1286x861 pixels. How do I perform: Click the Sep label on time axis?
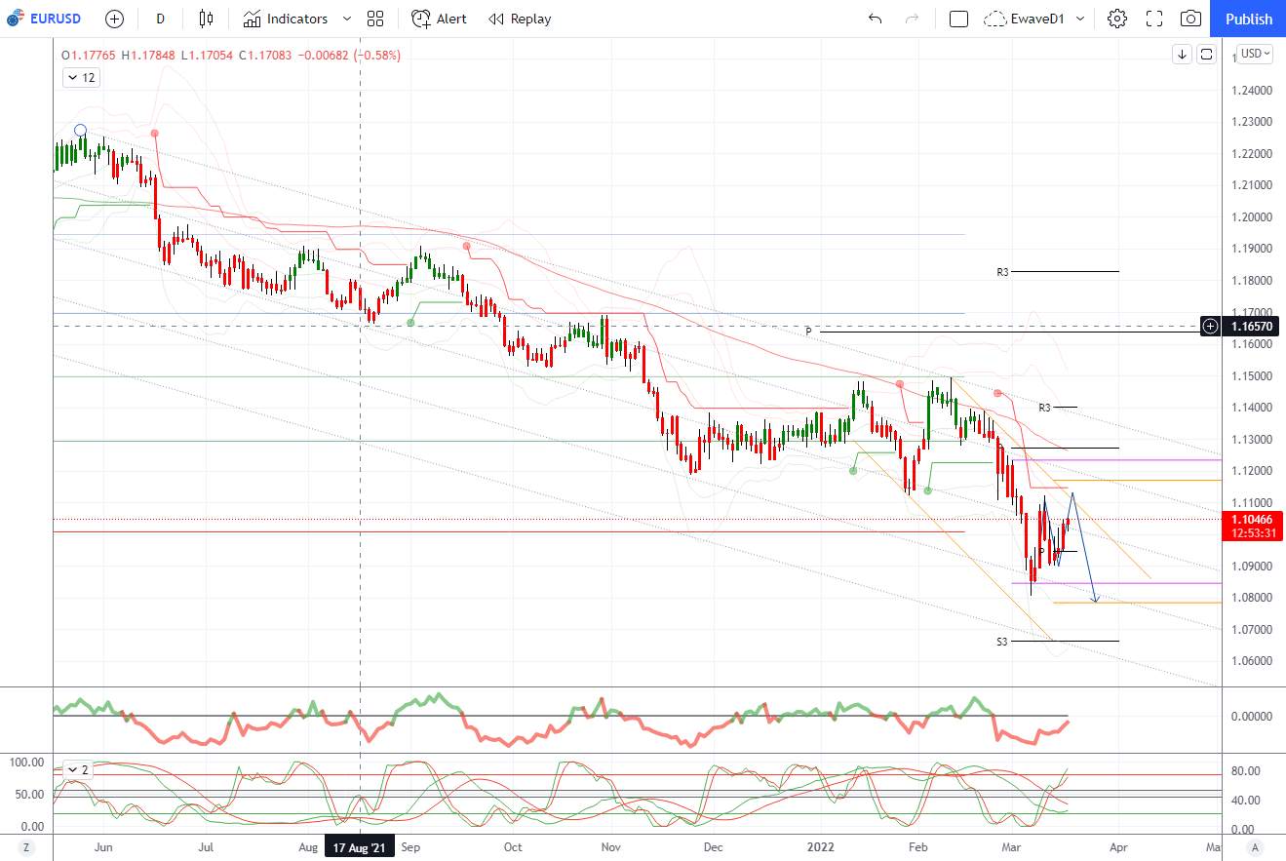click(x=410, y=847)
